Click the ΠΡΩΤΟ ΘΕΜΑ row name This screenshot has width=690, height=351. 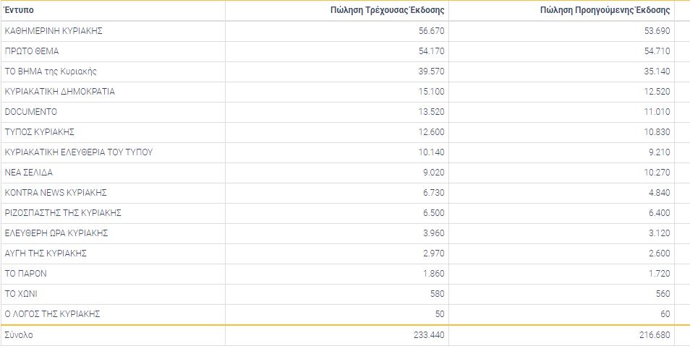32,51
